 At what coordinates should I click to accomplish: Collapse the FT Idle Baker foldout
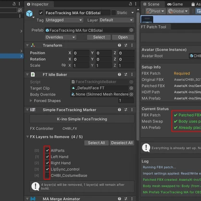pos(27,75)
